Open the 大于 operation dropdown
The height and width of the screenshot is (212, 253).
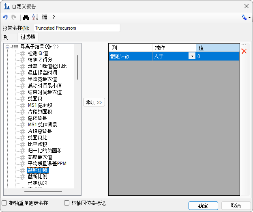pos(192,56)
